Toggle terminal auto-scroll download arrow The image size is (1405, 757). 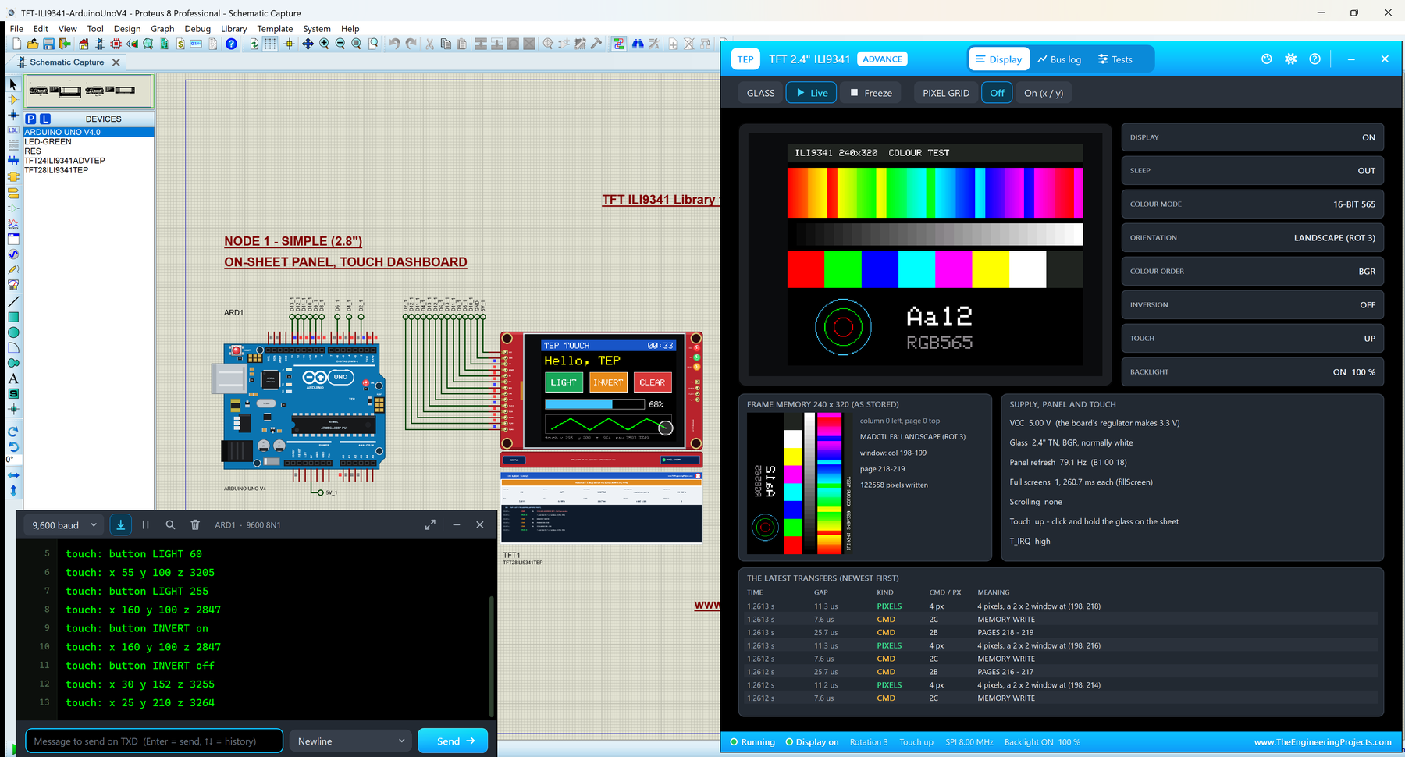point(121,525)
